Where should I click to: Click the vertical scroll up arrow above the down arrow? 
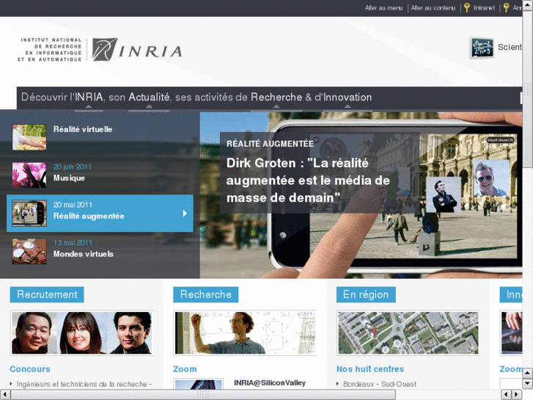(x=528, y=373)
